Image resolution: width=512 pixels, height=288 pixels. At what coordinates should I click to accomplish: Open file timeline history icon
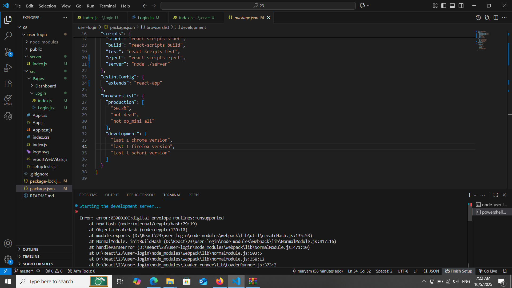pyautogui.click(x=478, y=18)
